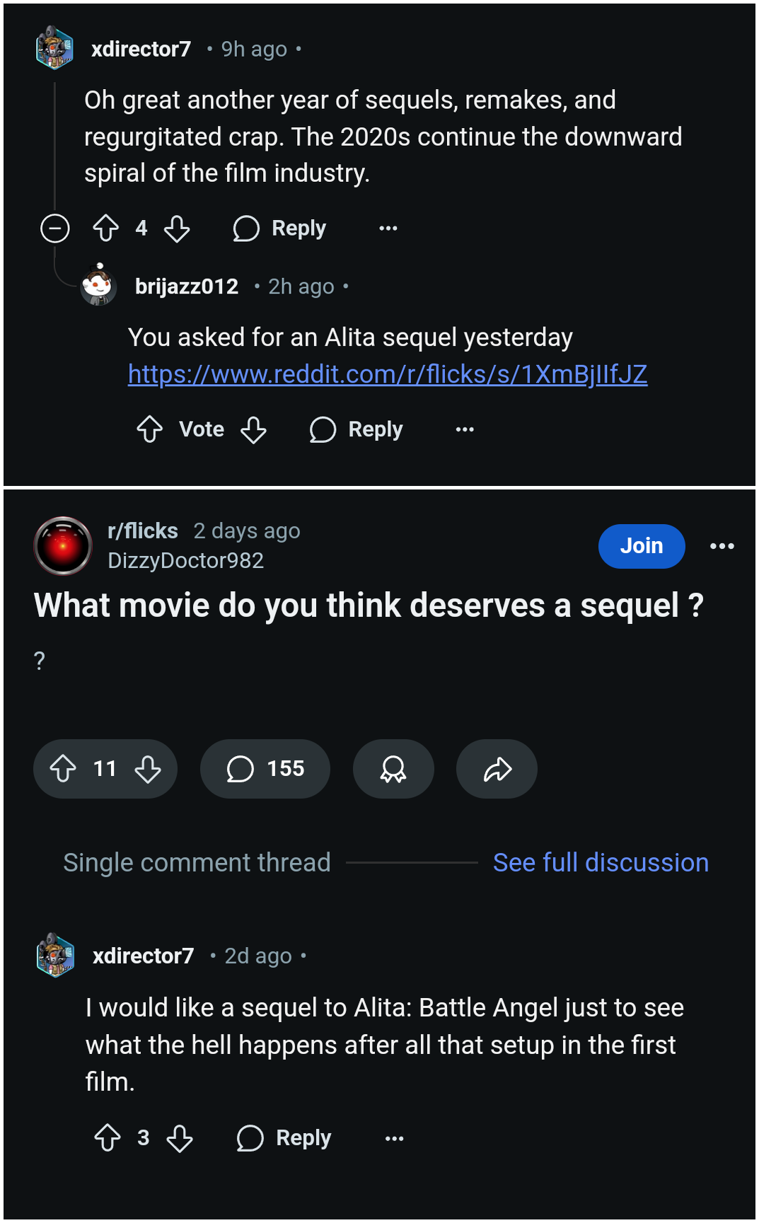
Task: Collapse xdirector7's top comment thread
Action: pos(55,228)
